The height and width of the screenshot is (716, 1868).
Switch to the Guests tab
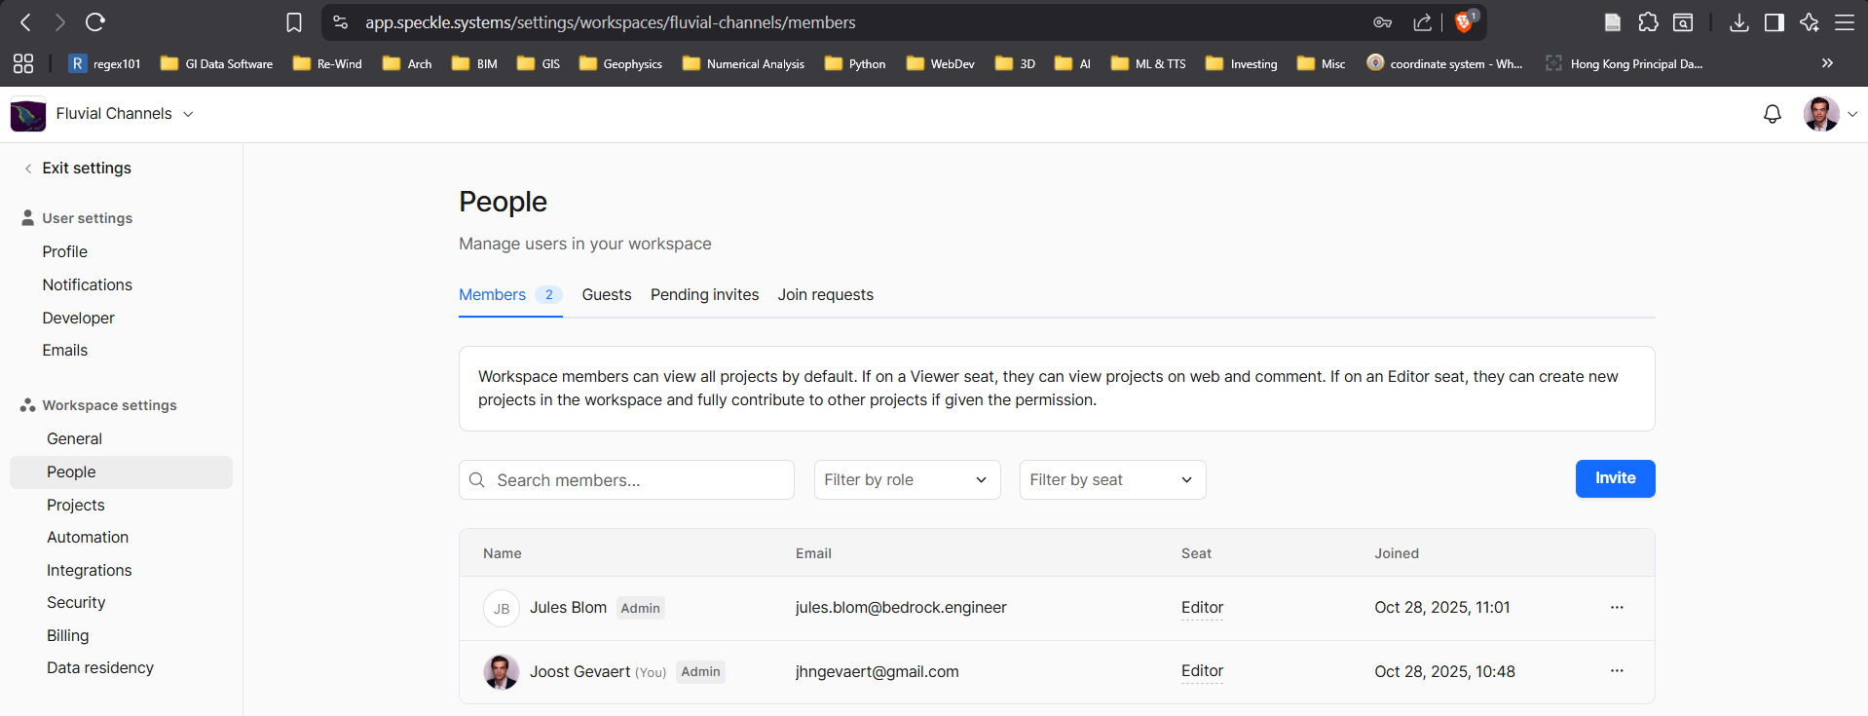[606, 295]
